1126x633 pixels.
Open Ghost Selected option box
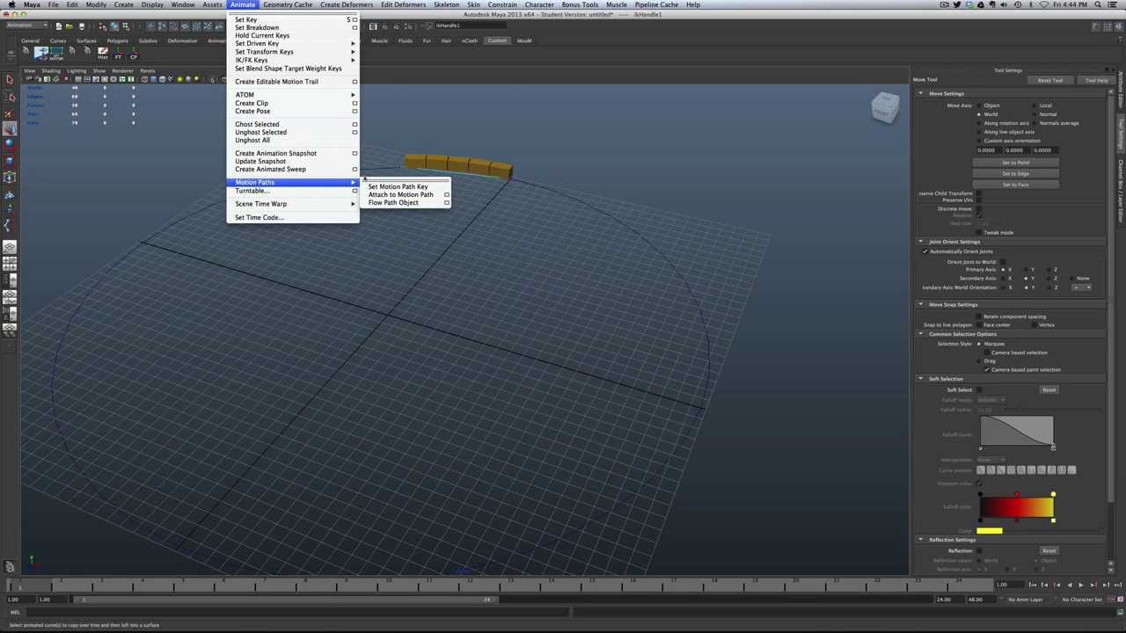(x=355, y=124)
